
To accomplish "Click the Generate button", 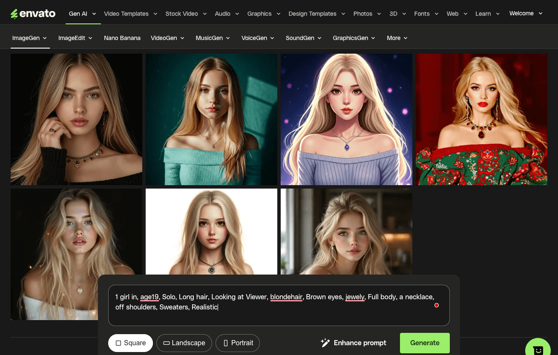I will [425, 343].
